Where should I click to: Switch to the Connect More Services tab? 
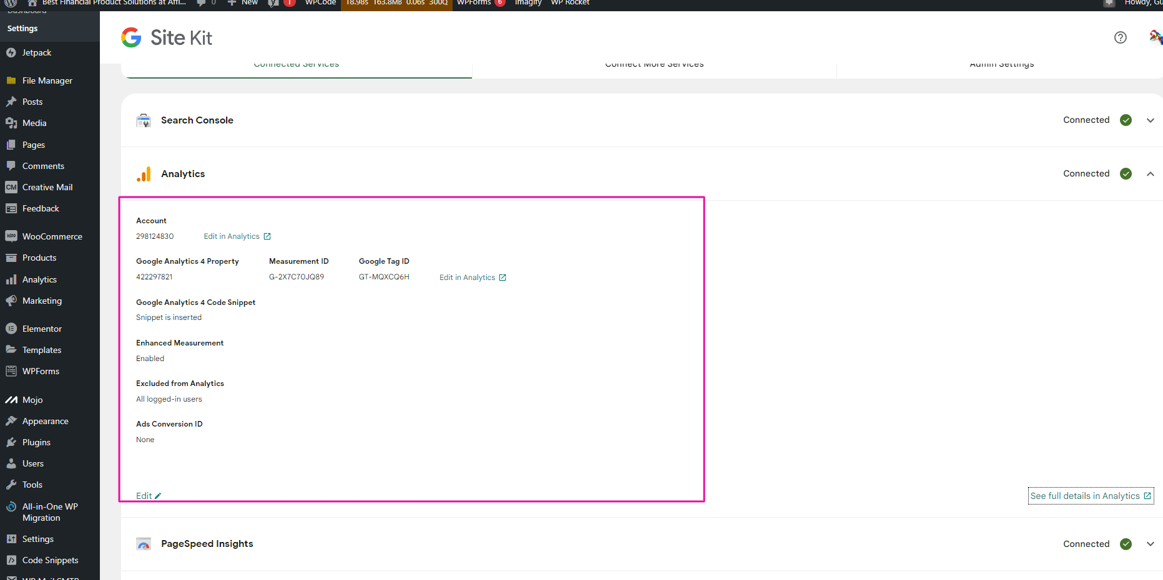click(x=654, y=65)
